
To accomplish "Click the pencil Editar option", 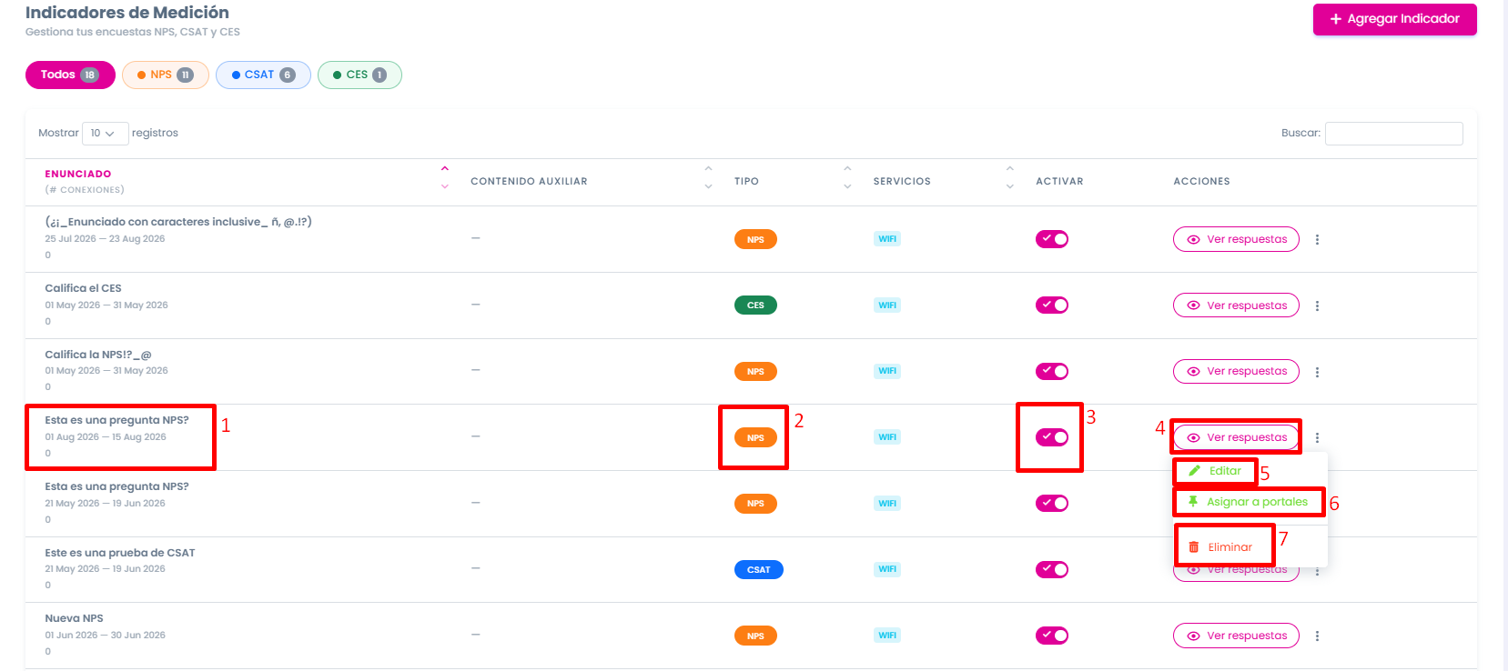I will pyautogui.click(x=1215, y=471).
